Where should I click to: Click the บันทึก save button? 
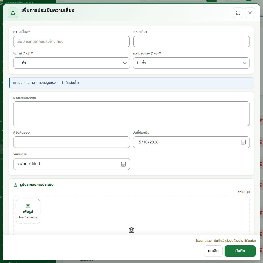240,251
